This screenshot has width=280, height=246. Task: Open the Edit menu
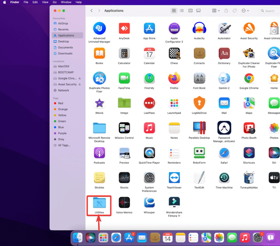click(35, 2)
